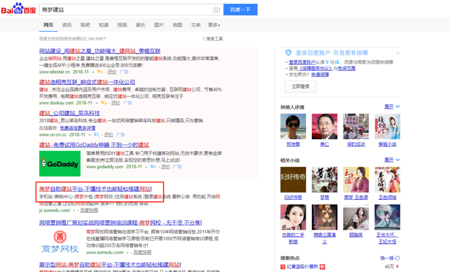449x272 pixels.
Task: Open the 文库 tab
Action: click(196, 25)
